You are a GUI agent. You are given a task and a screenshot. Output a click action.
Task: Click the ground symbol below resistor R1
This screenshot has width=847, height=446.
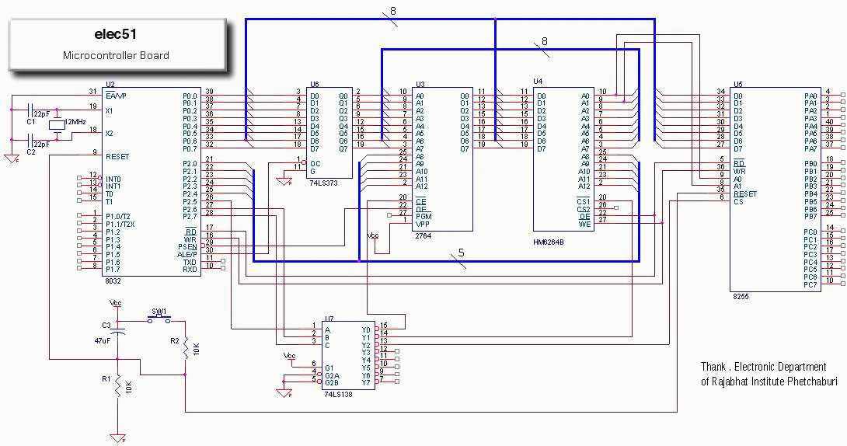(117, 439)
